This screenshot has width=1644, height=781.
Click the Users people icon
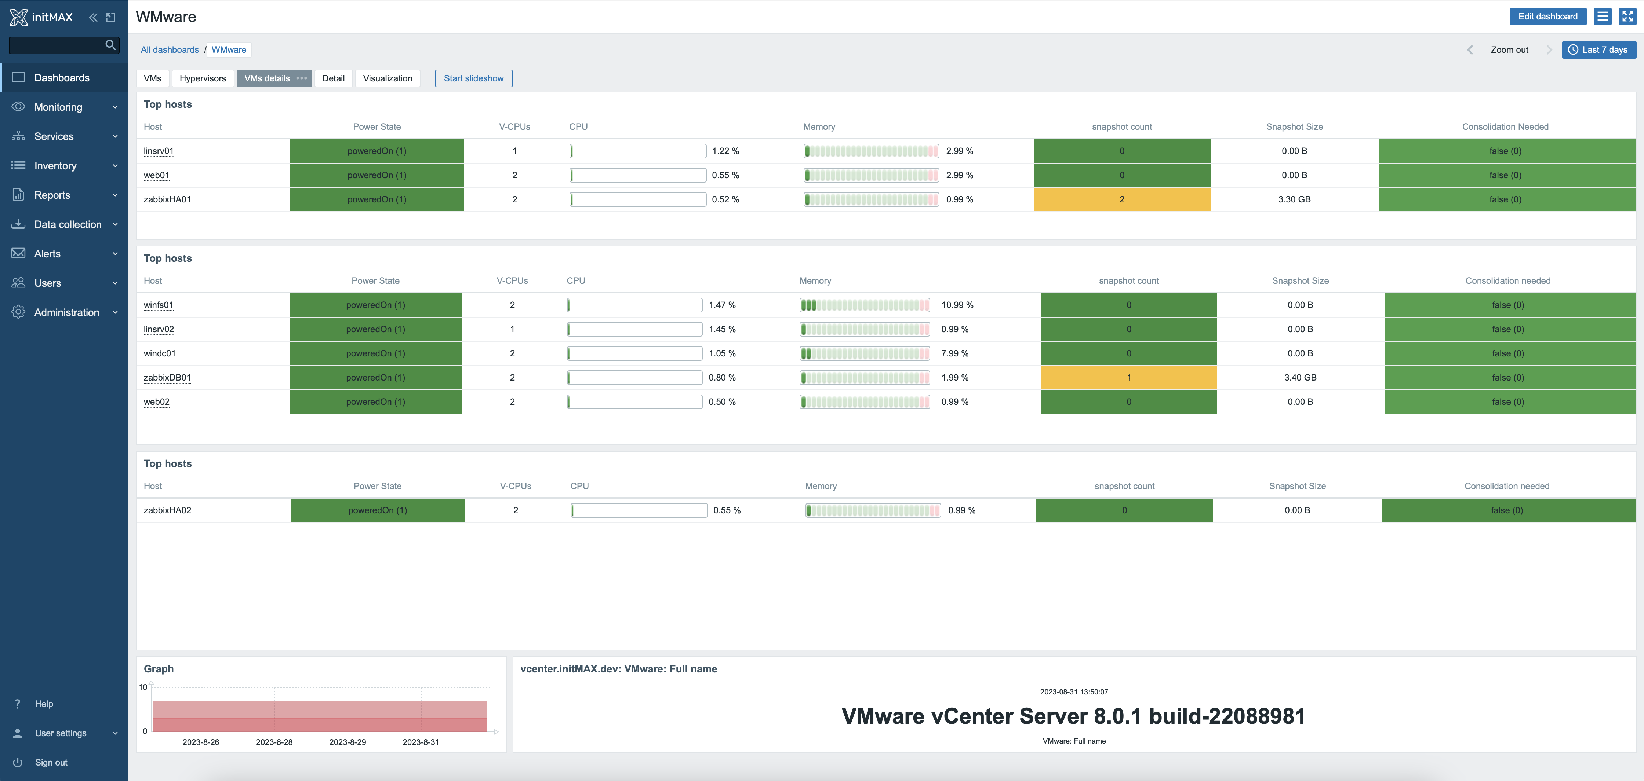[18, 282]
